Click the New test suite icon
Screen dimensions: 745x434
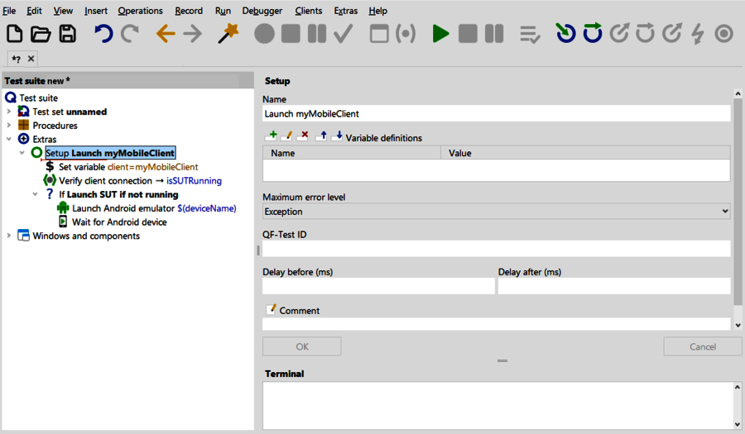tap(15, 34)
